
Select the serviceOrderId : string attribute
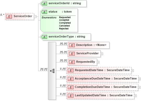(x=65, y=3)
